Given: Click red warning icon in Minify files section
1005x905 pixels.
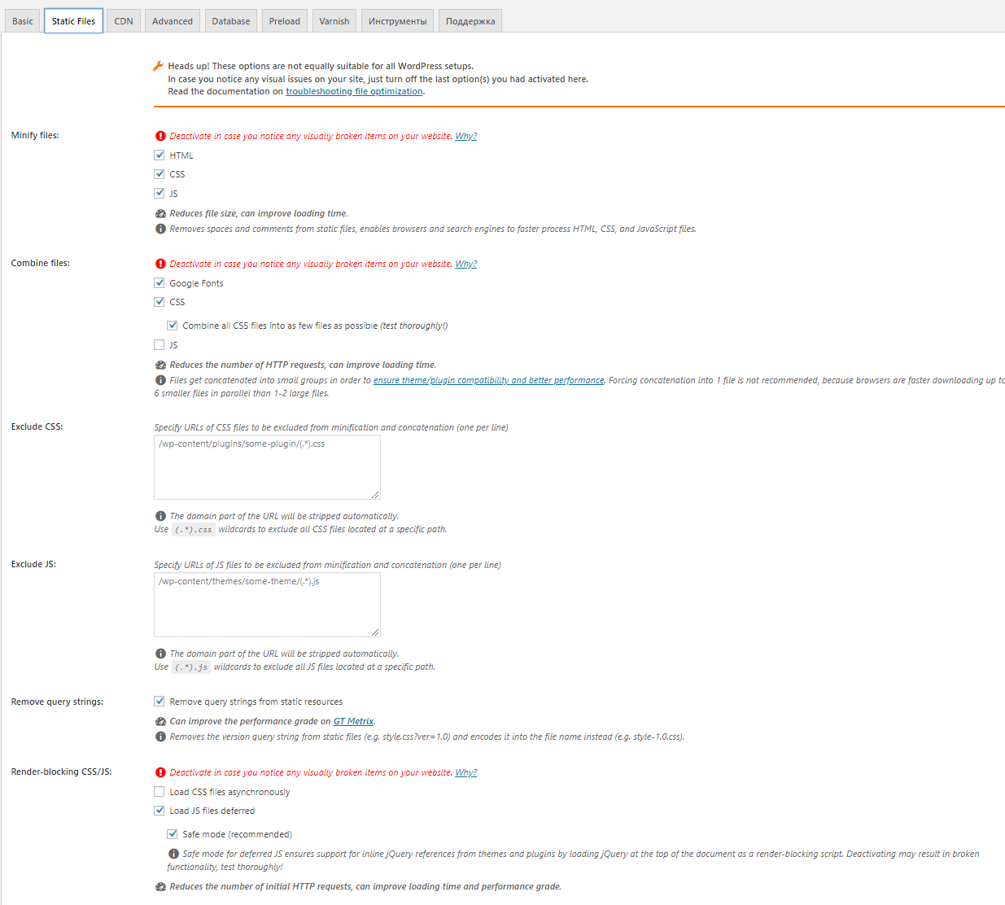Looking at the screenshot, I should [160, 136].
